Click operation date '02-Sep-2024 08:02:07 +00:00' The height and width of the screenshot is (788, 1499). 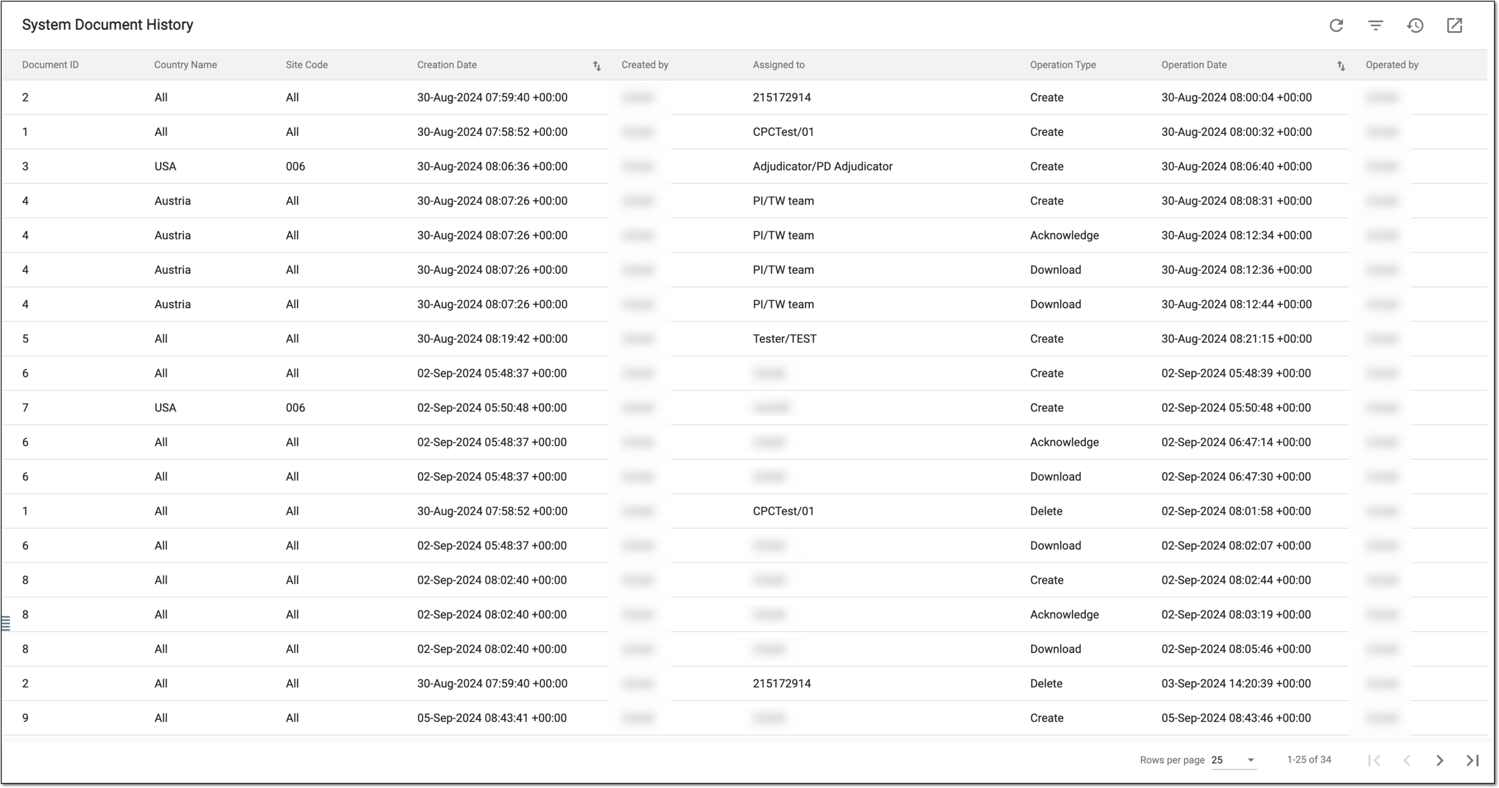pyautogui.click(x=1236, y=545)
